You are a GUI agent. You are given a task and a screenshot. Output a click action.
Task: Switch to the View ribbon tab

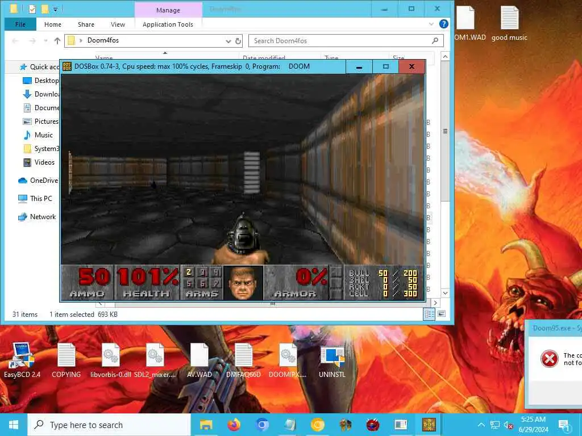click(118, 24)
